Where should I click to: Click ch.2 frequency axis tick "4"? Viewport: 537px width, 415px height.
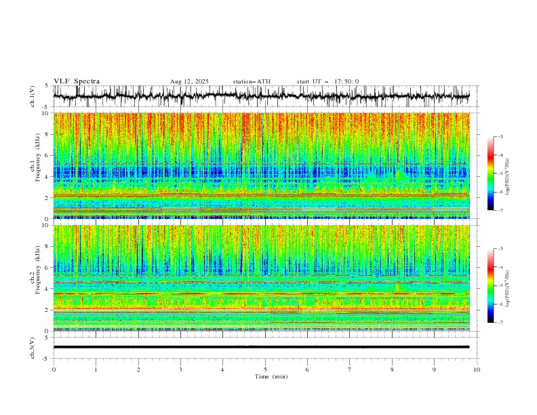click(47, 289)
